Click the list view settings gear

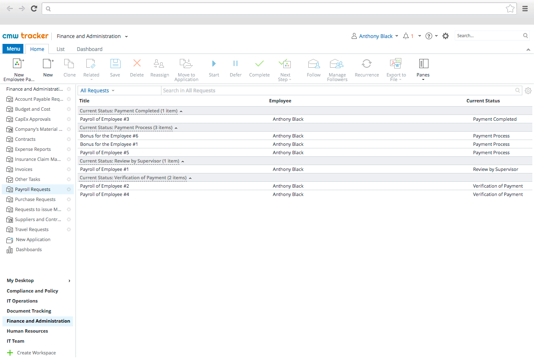pos(528,91)
